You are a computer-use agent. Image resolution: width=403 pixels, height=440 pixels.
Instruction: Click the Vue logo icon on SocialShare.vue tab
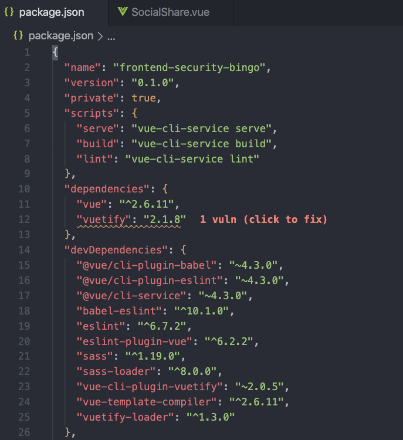[123, 12]
